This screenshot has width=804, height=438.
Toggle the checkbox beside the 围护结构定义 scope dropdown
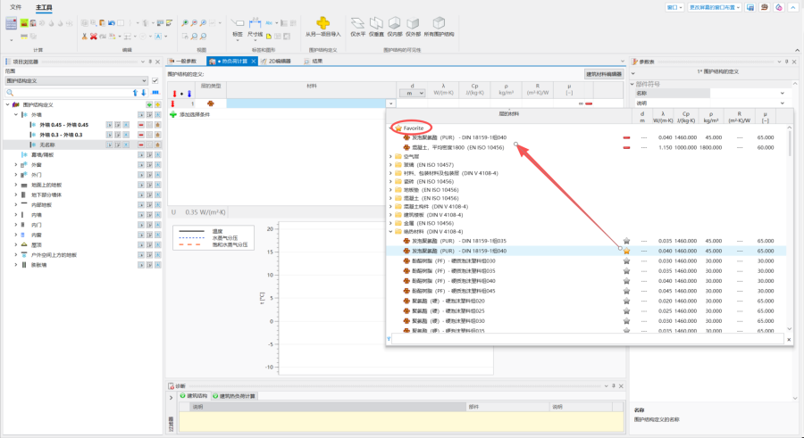click(x=155, y=80)
